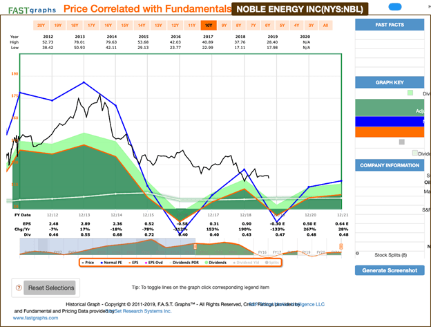Select the 16Y time range tab
431x327 pixels.
[x=108, y=26]
